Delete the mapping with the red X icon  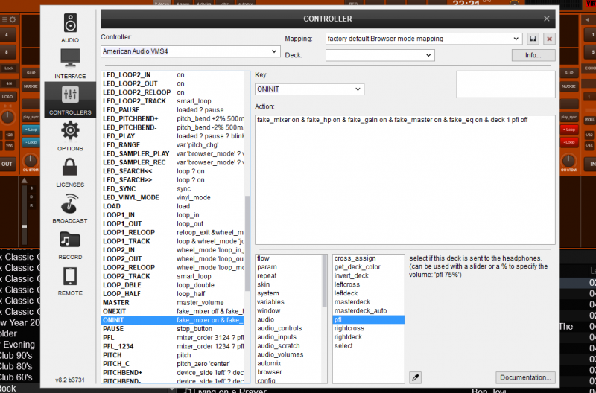tap(549, 39)
